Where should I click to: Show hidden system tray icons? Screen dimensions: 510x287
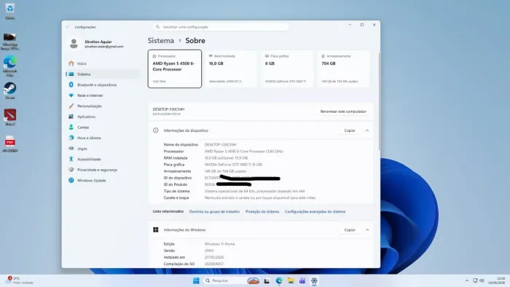[x=467, y=281]
